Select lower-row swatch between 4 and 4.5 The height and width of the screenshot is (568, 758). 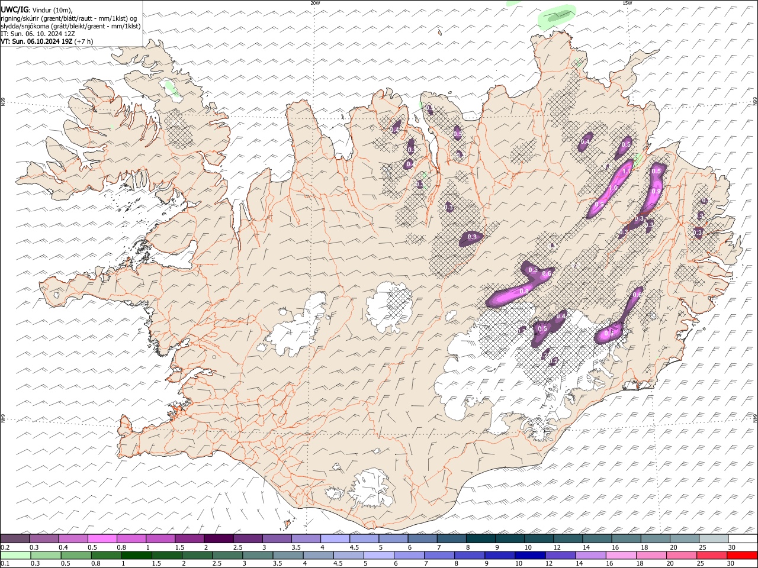click(x=318, y=555)
